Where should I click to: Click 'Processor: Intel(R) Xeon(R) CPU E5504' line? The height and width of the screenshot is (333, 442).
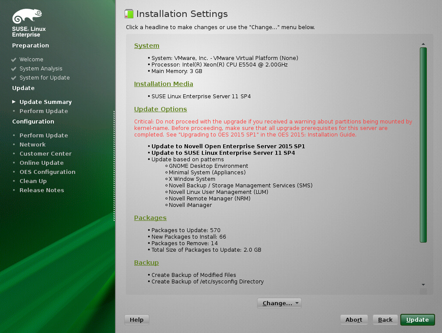(219, 64)
